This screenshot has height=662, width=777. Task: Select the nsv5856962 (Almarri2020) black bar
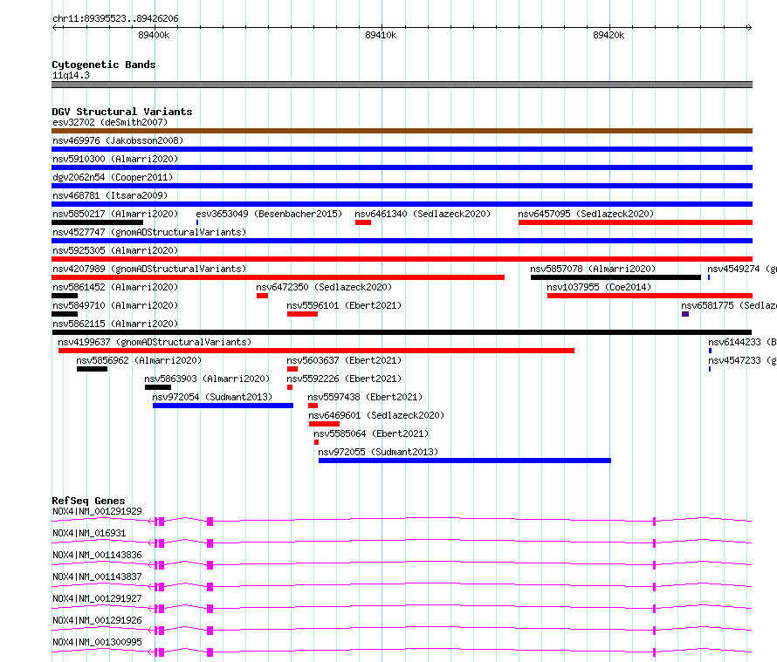[93, 369]
